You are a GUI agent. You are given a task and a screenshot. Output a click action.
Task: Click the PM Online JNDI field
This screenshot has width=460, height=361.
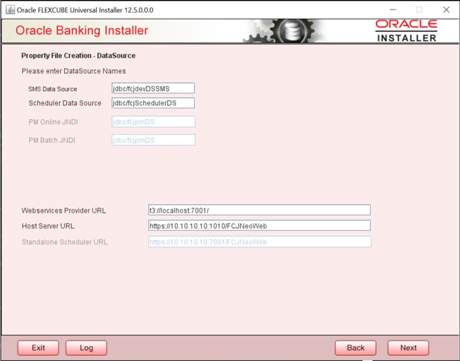(x=154, y=122)
